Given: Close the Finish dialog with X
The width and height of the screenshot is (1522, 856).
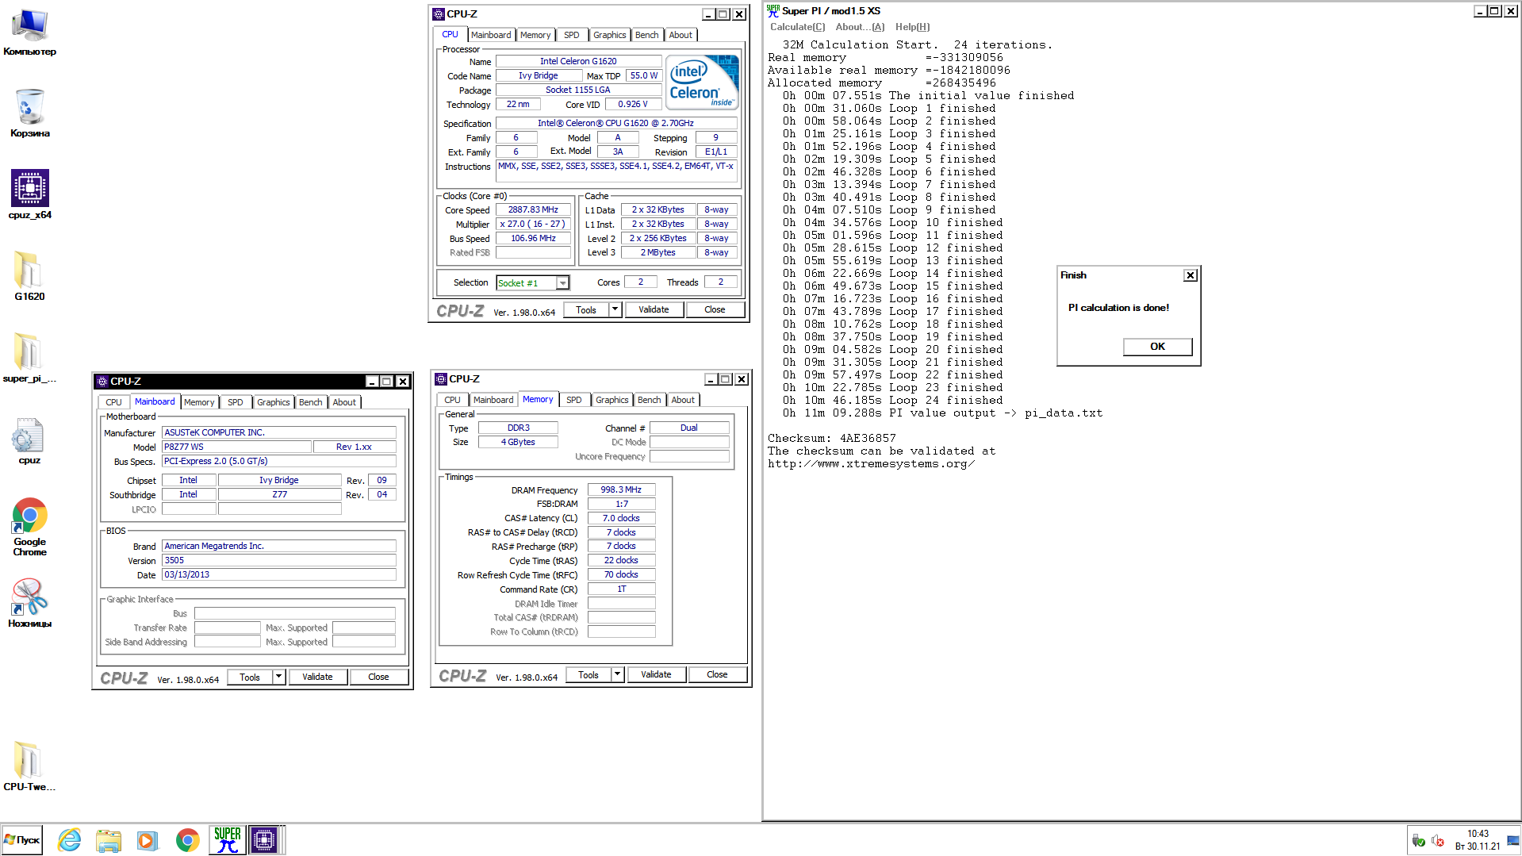Looking at the screenshot, I should 1190,275.
